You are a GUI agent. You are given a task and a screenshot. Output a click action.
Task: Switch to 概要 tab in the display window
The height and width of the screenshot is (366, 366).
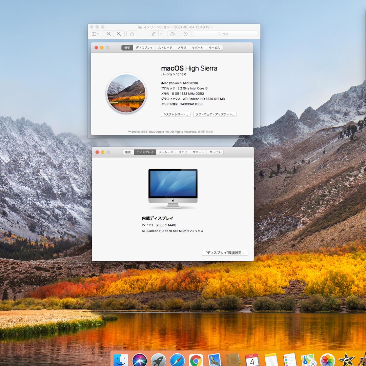click(128, 152)
